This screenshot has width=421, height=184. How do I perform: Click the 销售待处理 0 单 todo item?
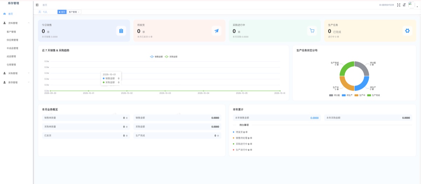coord(244,138)
